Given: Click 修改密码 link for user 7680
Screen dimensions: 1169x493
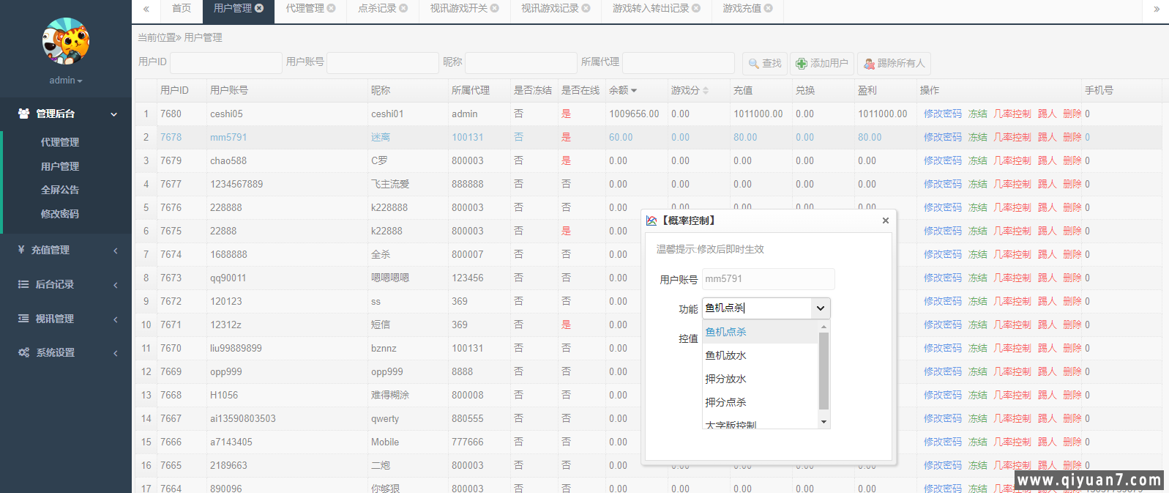Looking at the screenshot, I should pyautogui.click(x=942, y=114).
